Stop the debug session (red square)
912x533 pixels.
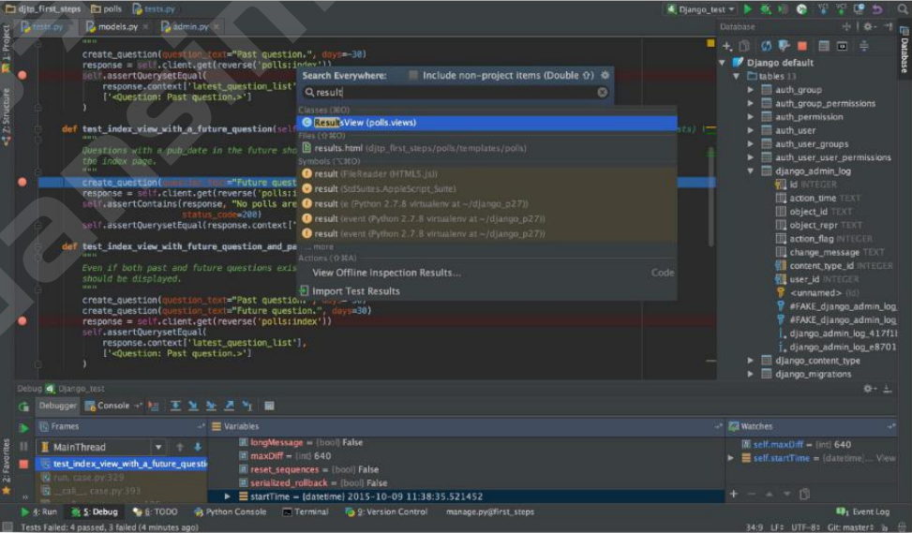point(23,464)
